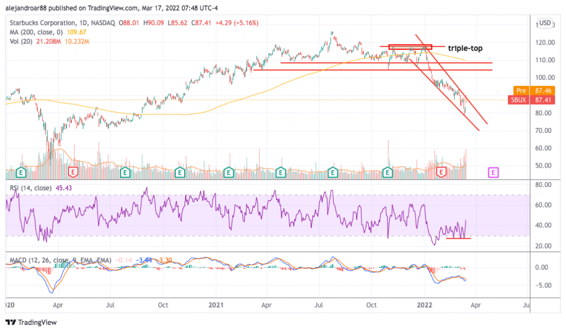Click the 50.00 price axis label
Viewport: 566px width, 332px height.
tap(543, 165)
